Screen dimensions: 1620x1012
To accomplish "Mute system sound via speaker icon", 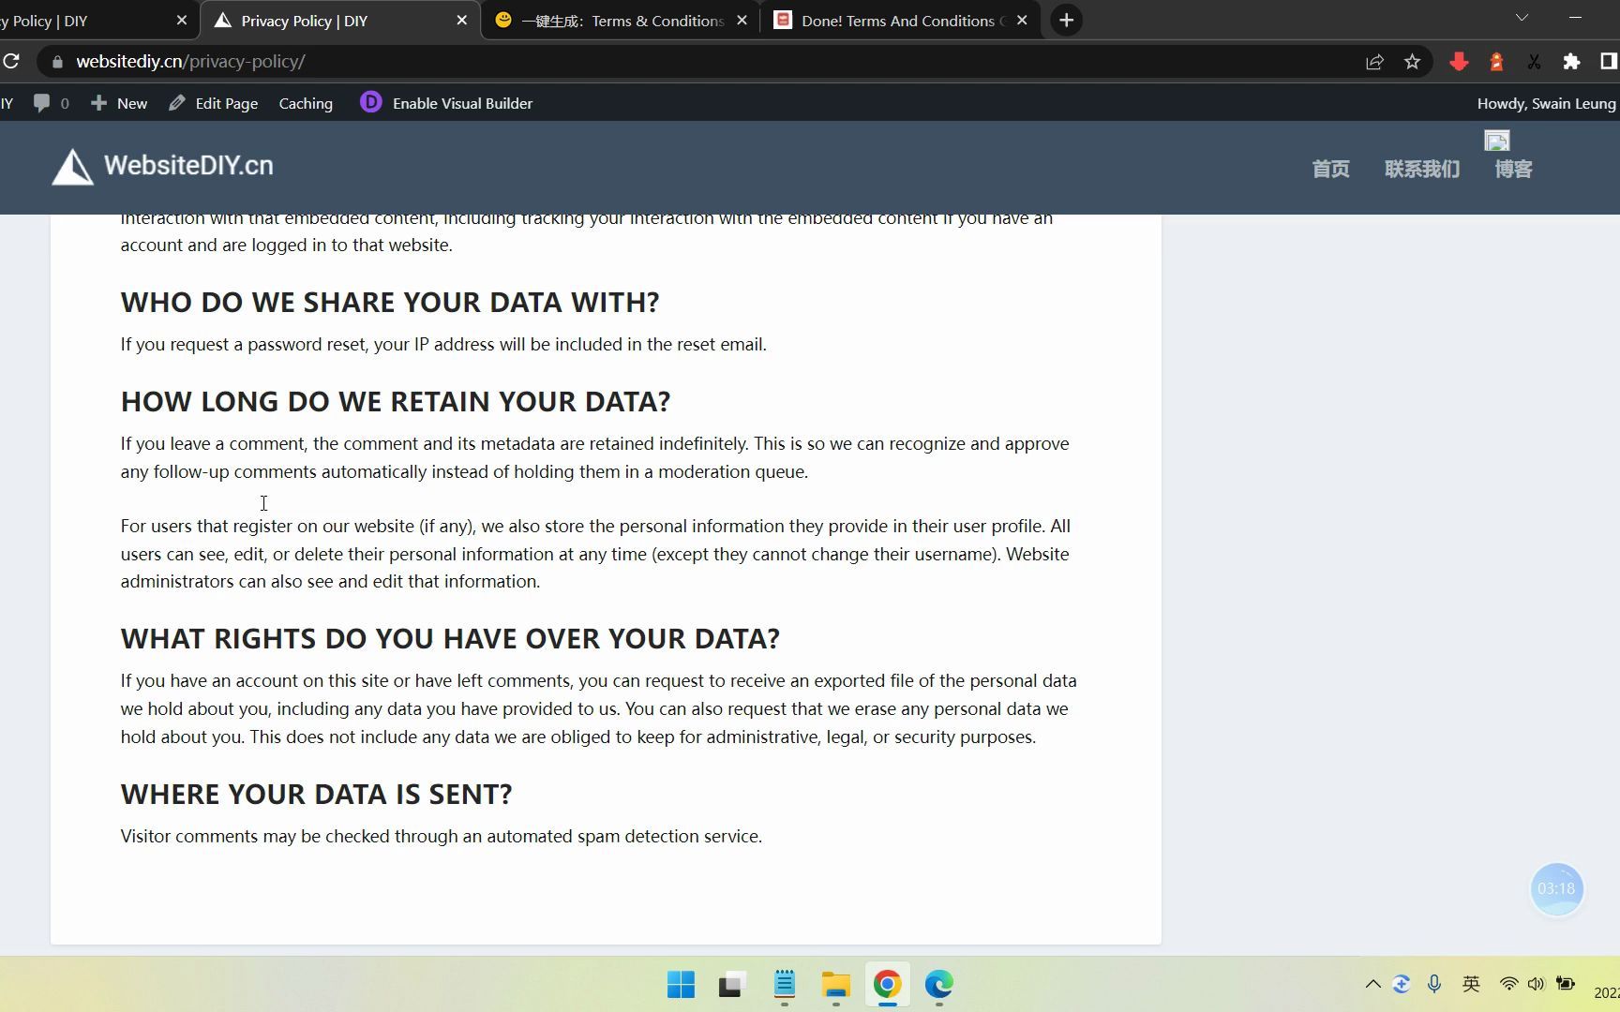I will pos(1536,984).
